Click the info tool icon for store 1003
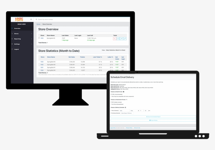 (118, 39)
